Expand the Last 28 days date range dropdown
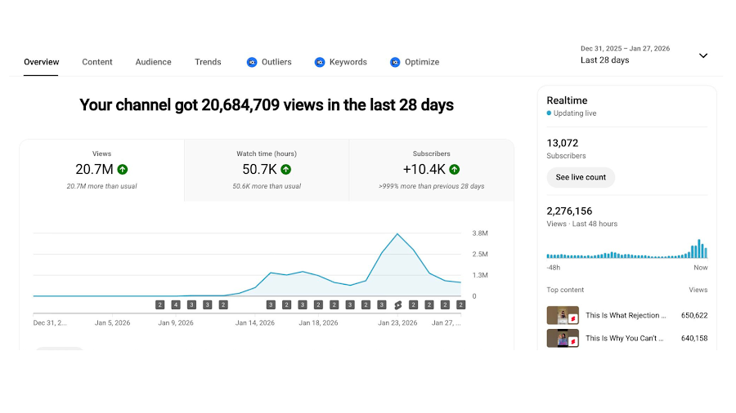Screen dimensions: 736x413 pyautogui.click(x=703, y=56)
